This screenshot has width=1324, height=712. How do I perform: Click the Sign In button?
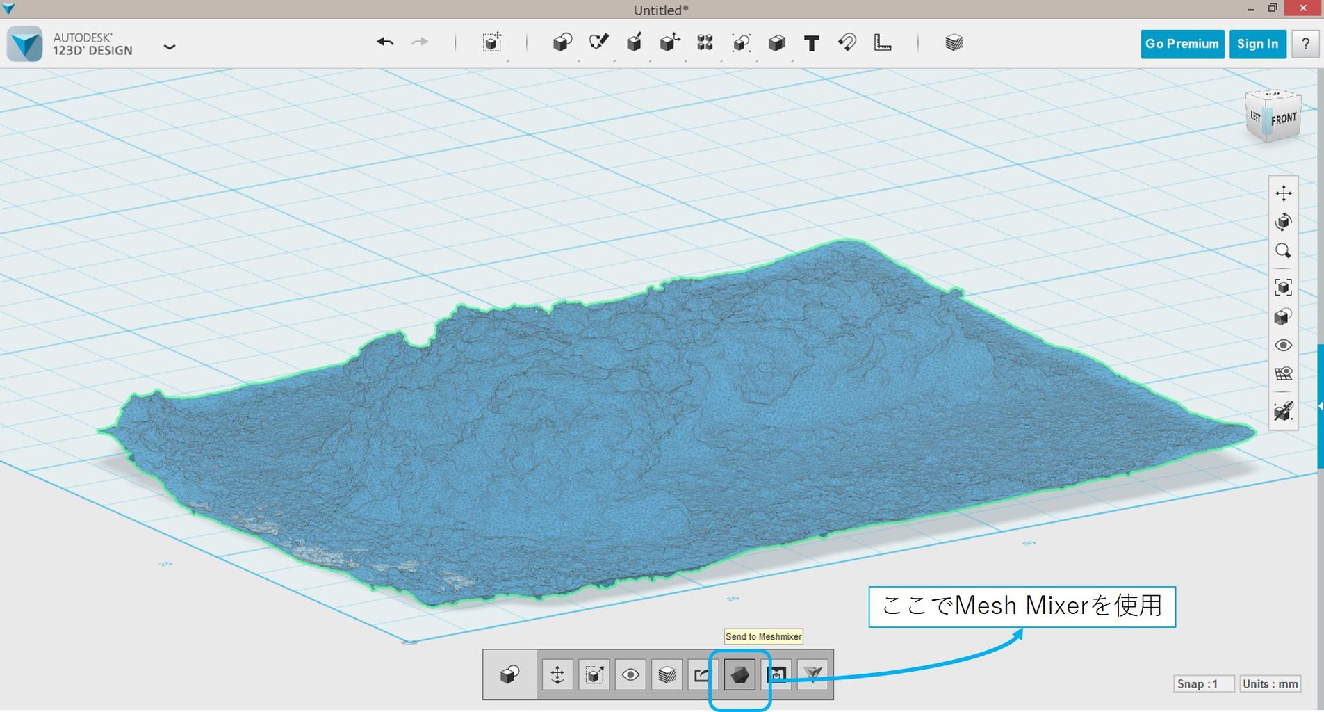(1257, 44)
